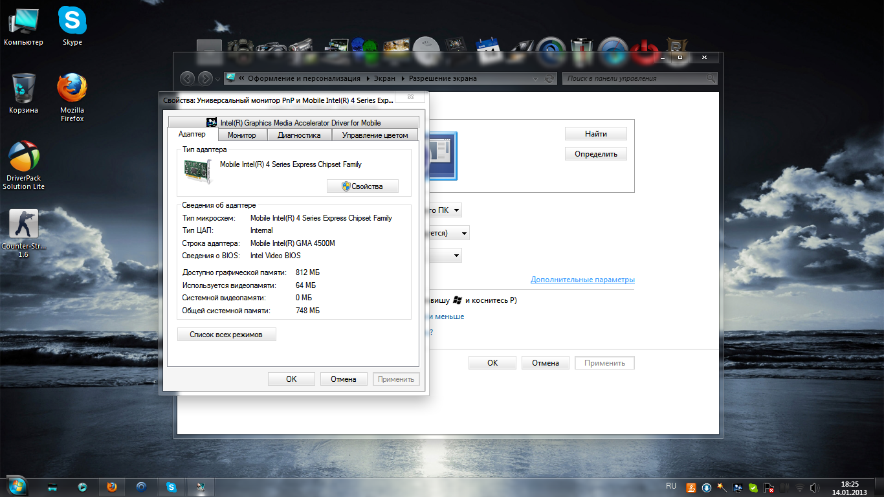Expand the dropdown ending with 'ПК'
This screenshot has width=884, height=497.
[457, 210]
